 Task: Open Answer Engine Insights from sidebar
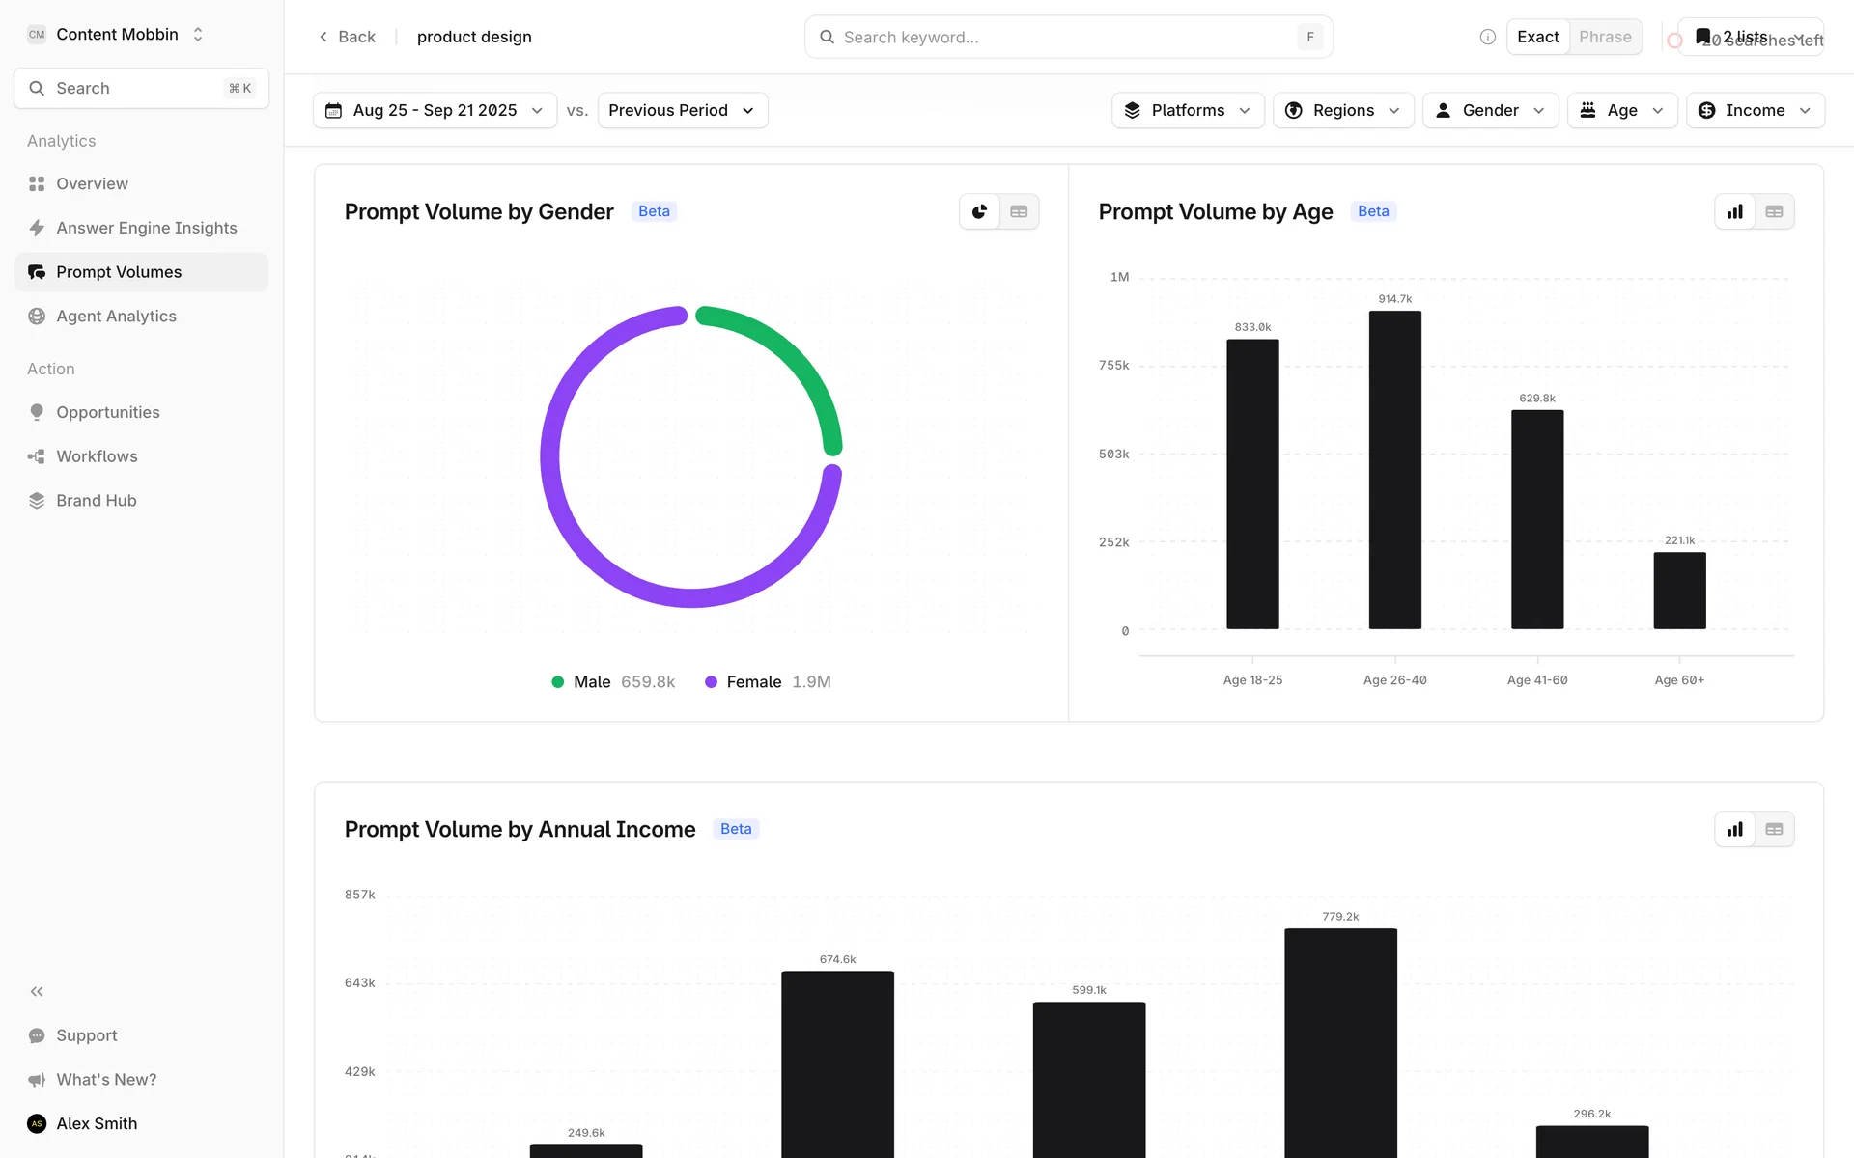[x=146, y=228]
